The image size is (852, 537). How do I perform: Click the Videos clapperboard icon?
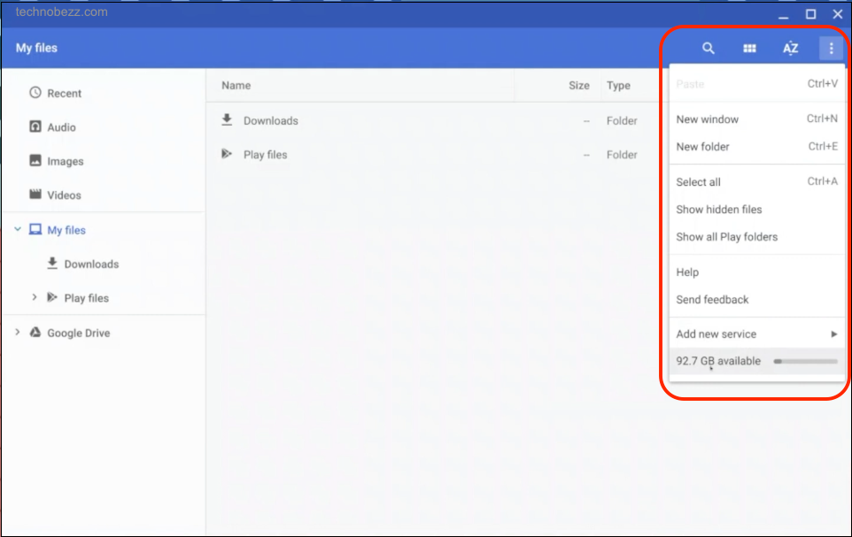point(35,194)
